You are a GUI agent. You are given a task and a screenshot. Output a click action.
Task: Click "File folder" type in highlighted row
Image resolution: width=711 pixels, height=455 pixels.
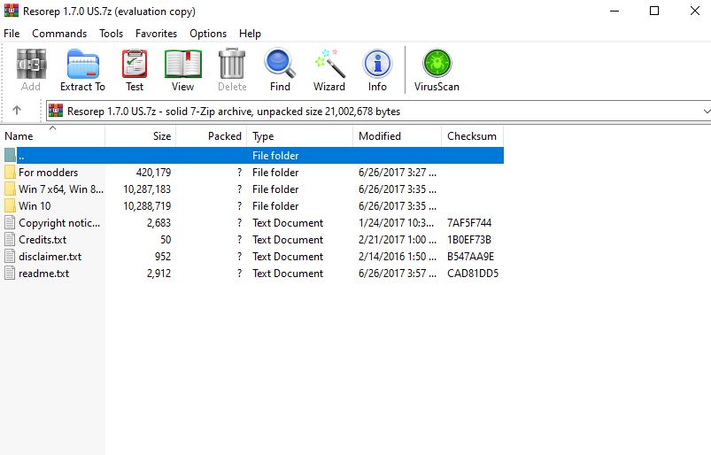click(275, 156)
